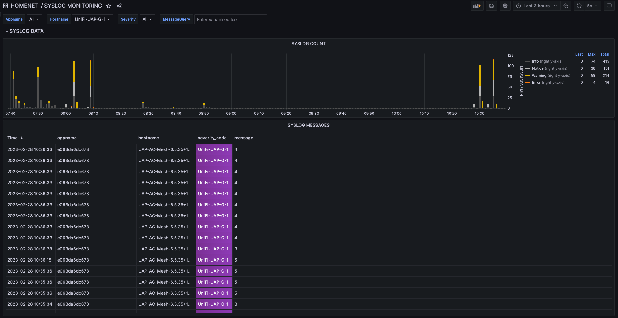Screen dimensions: 618x318
Task: Open the share dashboard icon
Action: pos(119,6)
